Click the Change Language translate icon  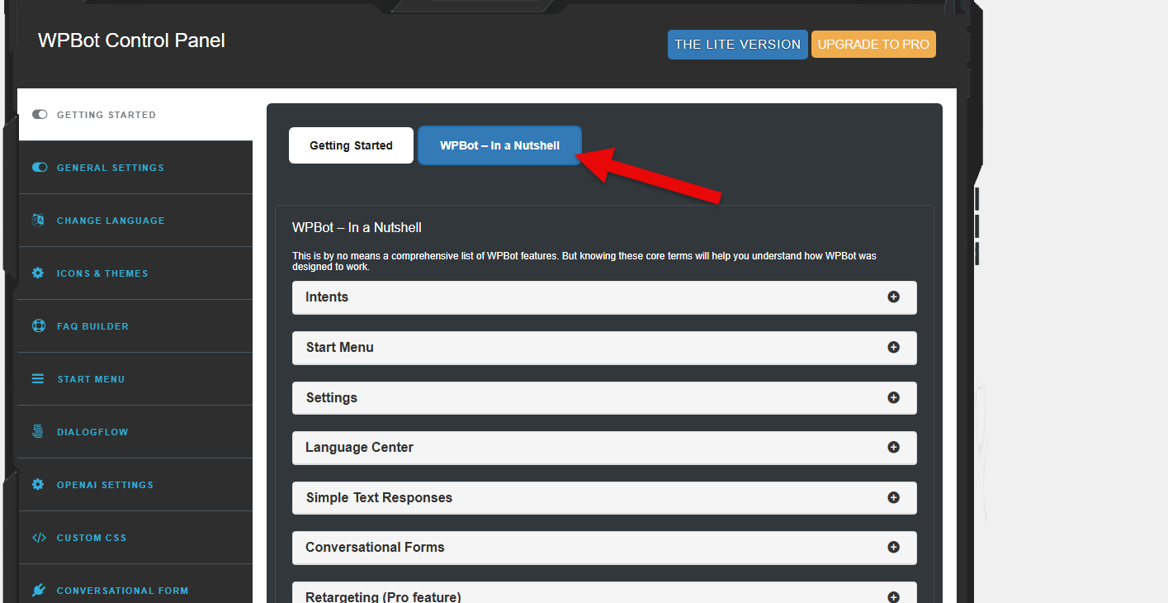(38, 220)
